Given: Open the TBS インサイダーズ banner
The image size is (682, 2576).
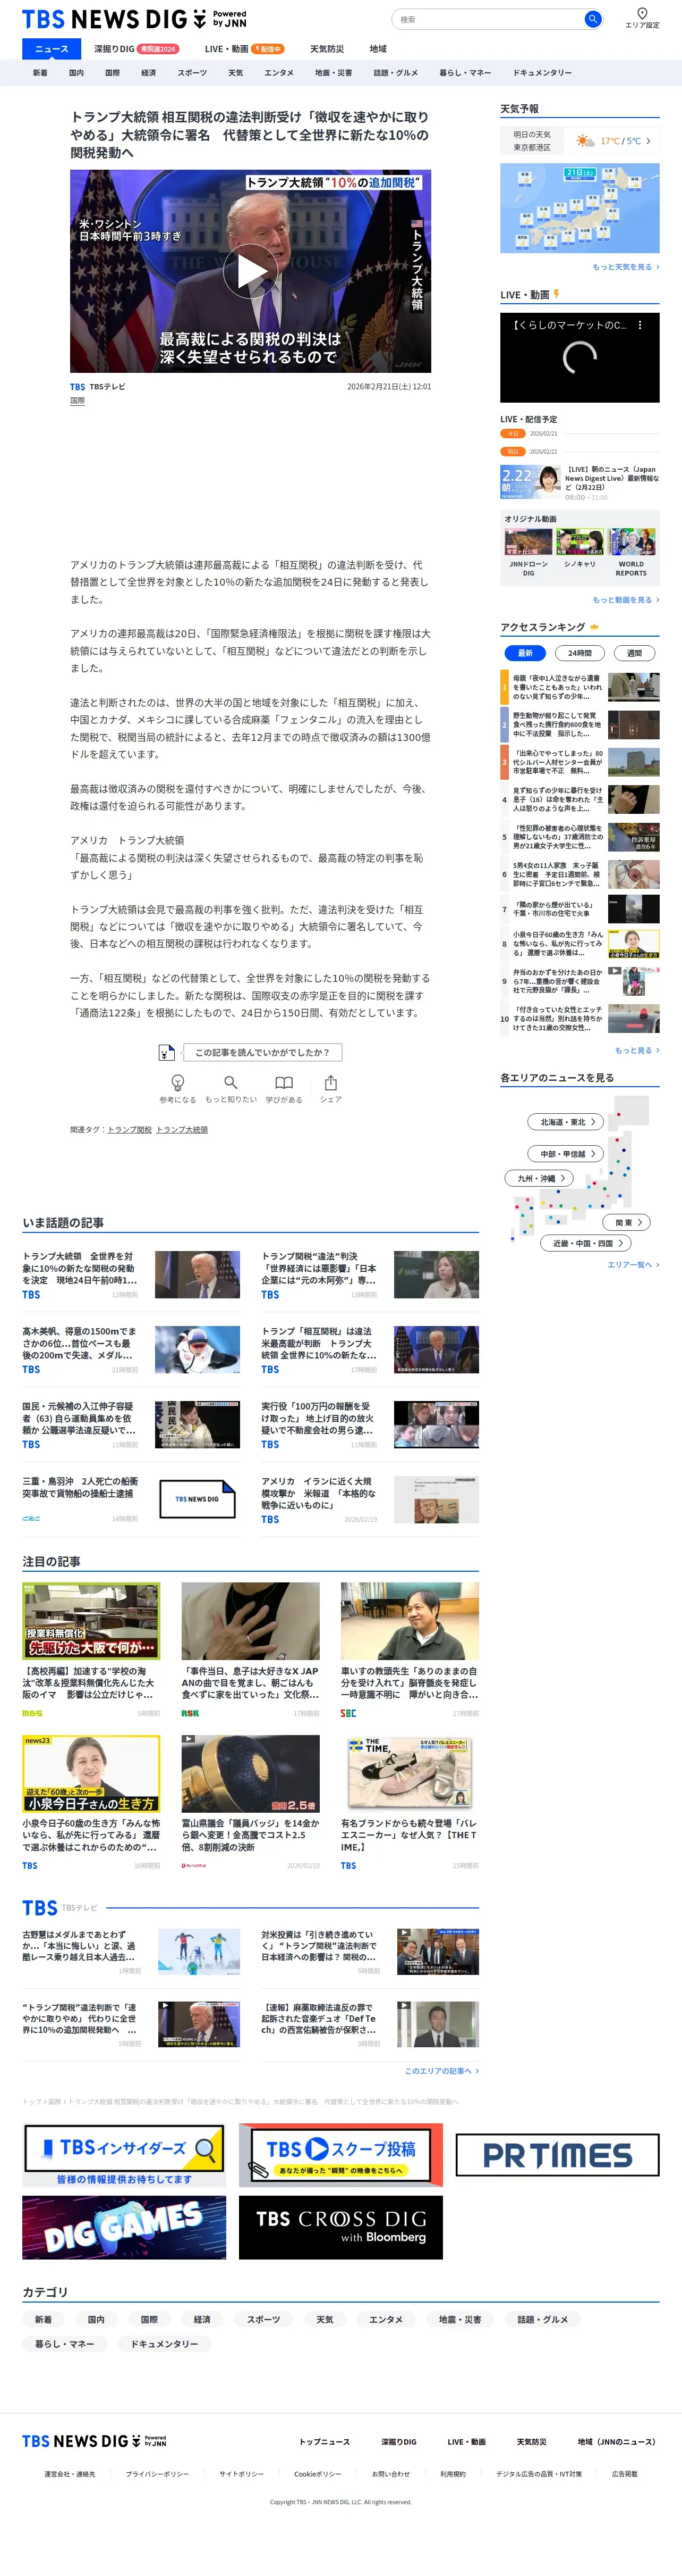Looking at the screenshot, I should click(x=124, y=2155).
